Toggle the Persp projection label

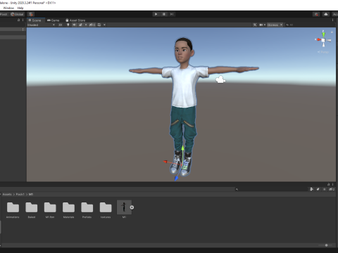323,52
